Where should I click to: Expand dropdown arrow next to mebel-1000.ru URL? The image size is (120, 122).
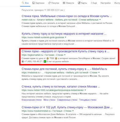coord(85,90)
